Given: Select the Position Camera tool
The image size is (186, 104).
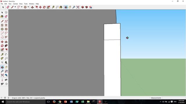Looking at the screenshot, I should 2,80.
